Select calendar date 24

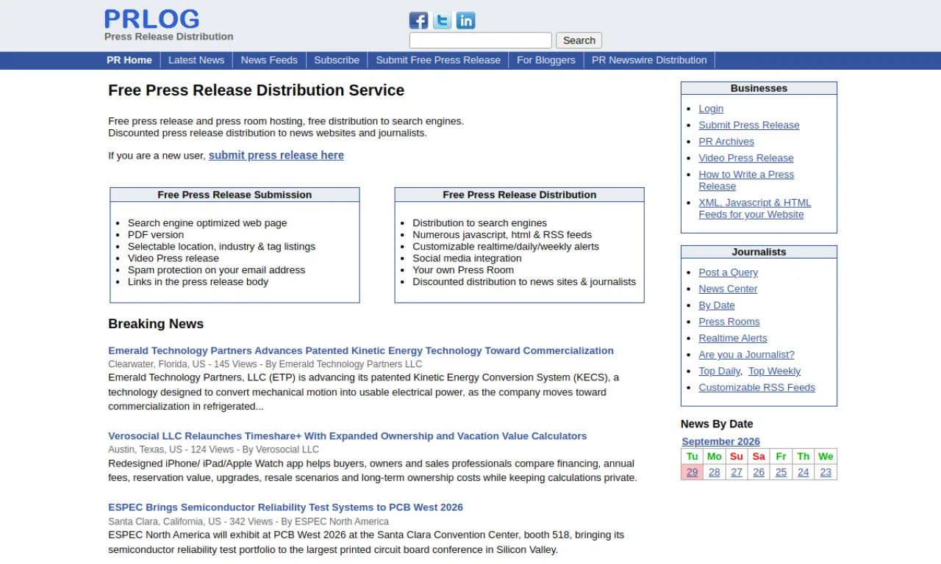click(x=804, y=472)
